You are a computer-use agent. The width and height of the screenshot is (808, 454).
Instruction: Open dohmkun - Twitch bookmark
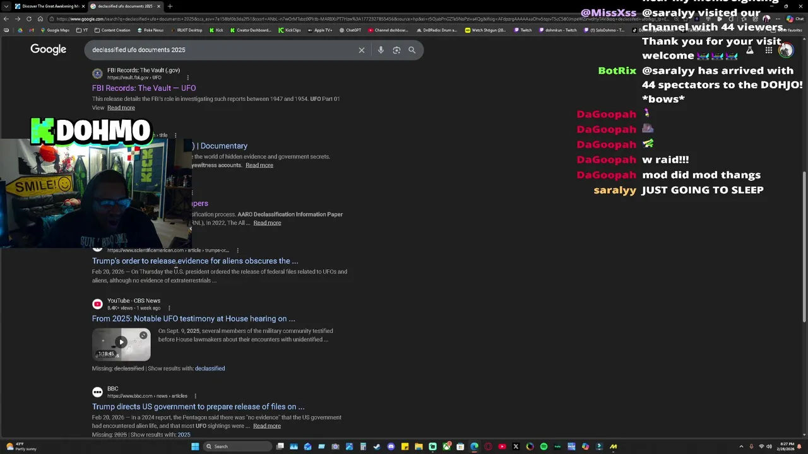[x=558, y=30]
